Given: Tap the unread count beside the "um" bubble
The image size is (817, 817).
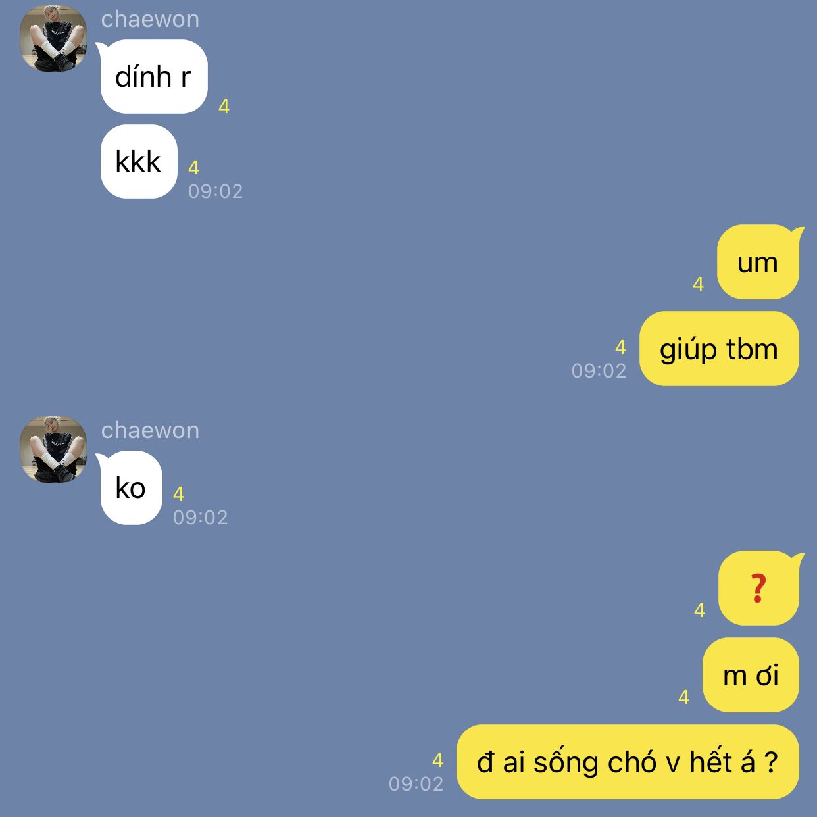Looking at the screenshot, I should tap(698, 284).
